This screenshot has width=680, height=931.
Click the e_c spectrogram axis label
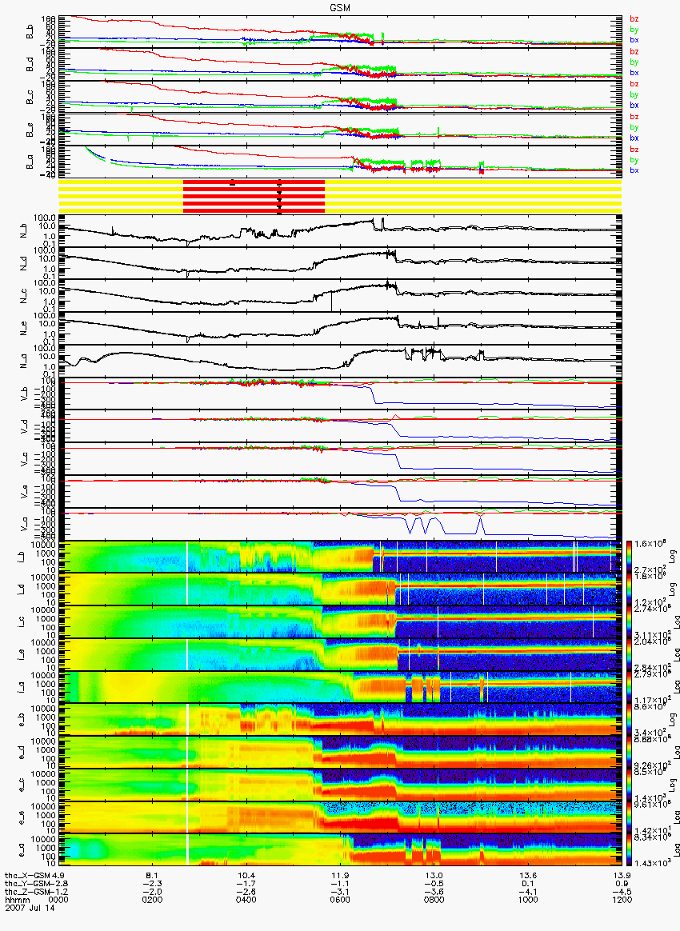(x=21, y=785)
